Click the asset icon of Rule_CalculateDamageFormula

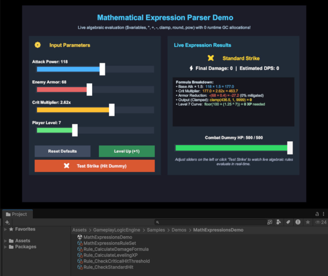[80, 249]
